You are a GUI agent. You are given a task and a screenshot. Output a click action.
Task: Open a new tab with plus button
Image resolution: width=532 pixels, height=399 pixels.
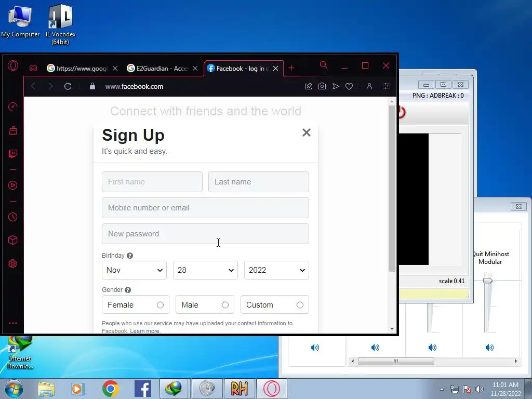point(291,68)
